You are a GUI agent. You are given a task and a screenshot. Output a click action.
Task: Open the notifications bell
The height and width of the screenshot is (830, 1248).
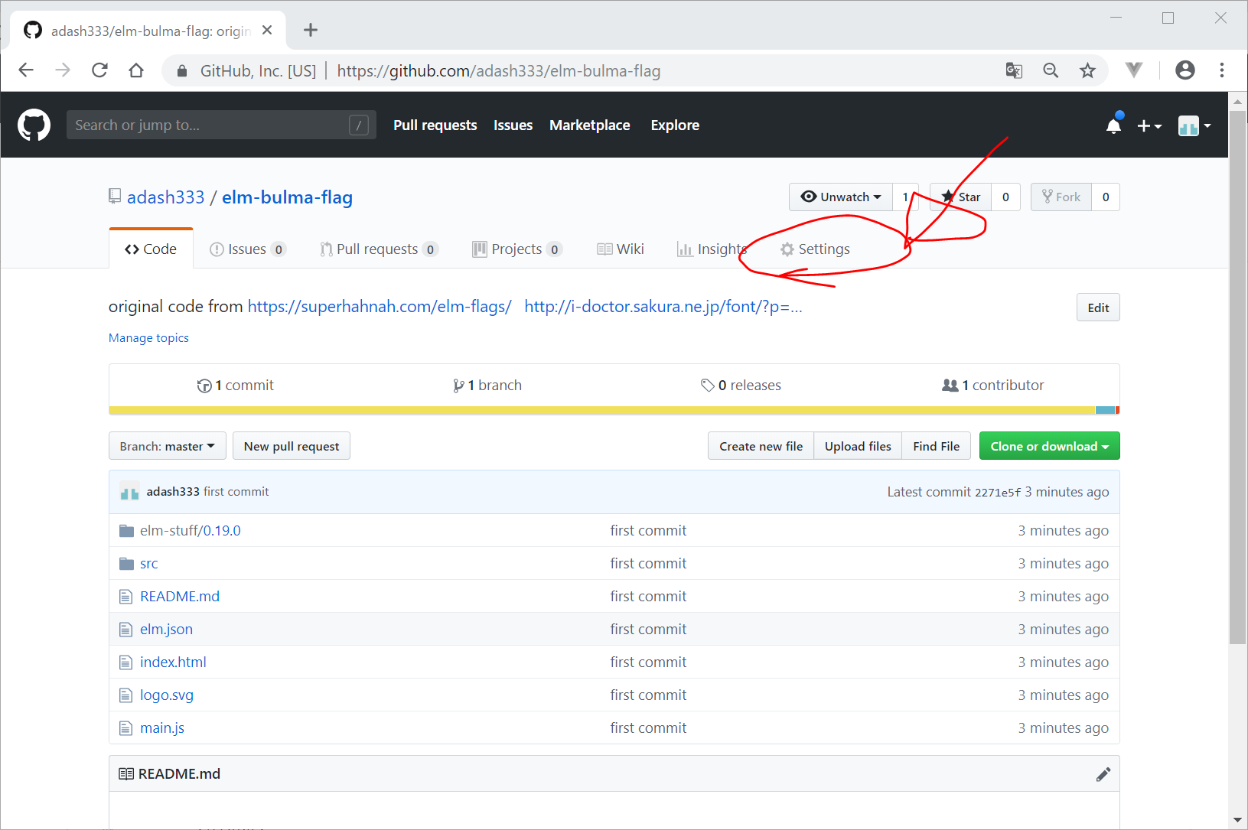[1114, 125]
